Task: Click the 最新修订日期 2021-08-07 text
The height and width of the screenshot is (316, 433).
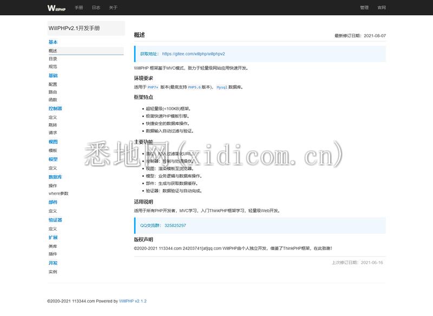Action: pyautogui.click(x=360, y=36)
